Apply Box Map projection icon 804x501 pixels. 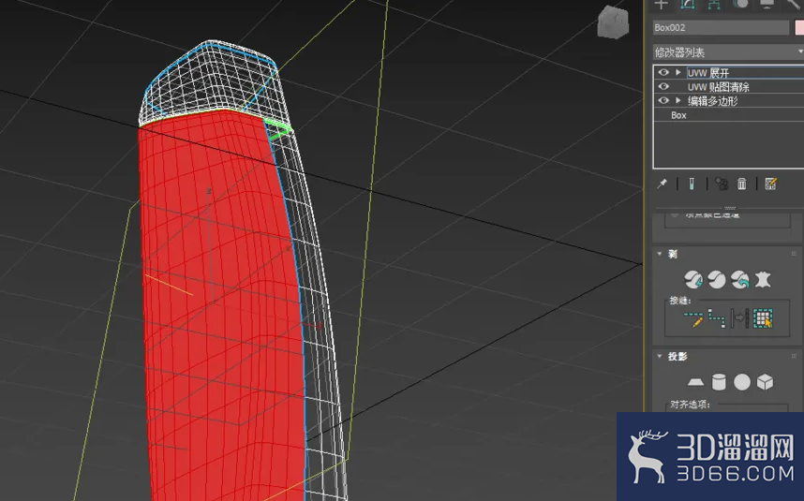pos(765,382)
